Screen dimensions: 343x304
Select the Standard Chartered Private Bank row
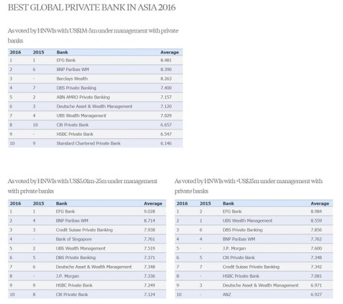(88, 143)
